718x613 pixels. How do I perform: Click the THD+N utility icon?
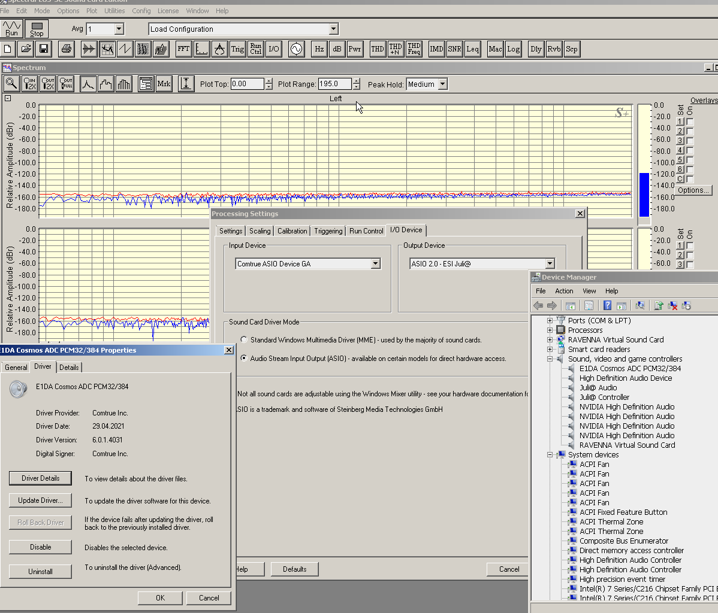tap(395, 49)
